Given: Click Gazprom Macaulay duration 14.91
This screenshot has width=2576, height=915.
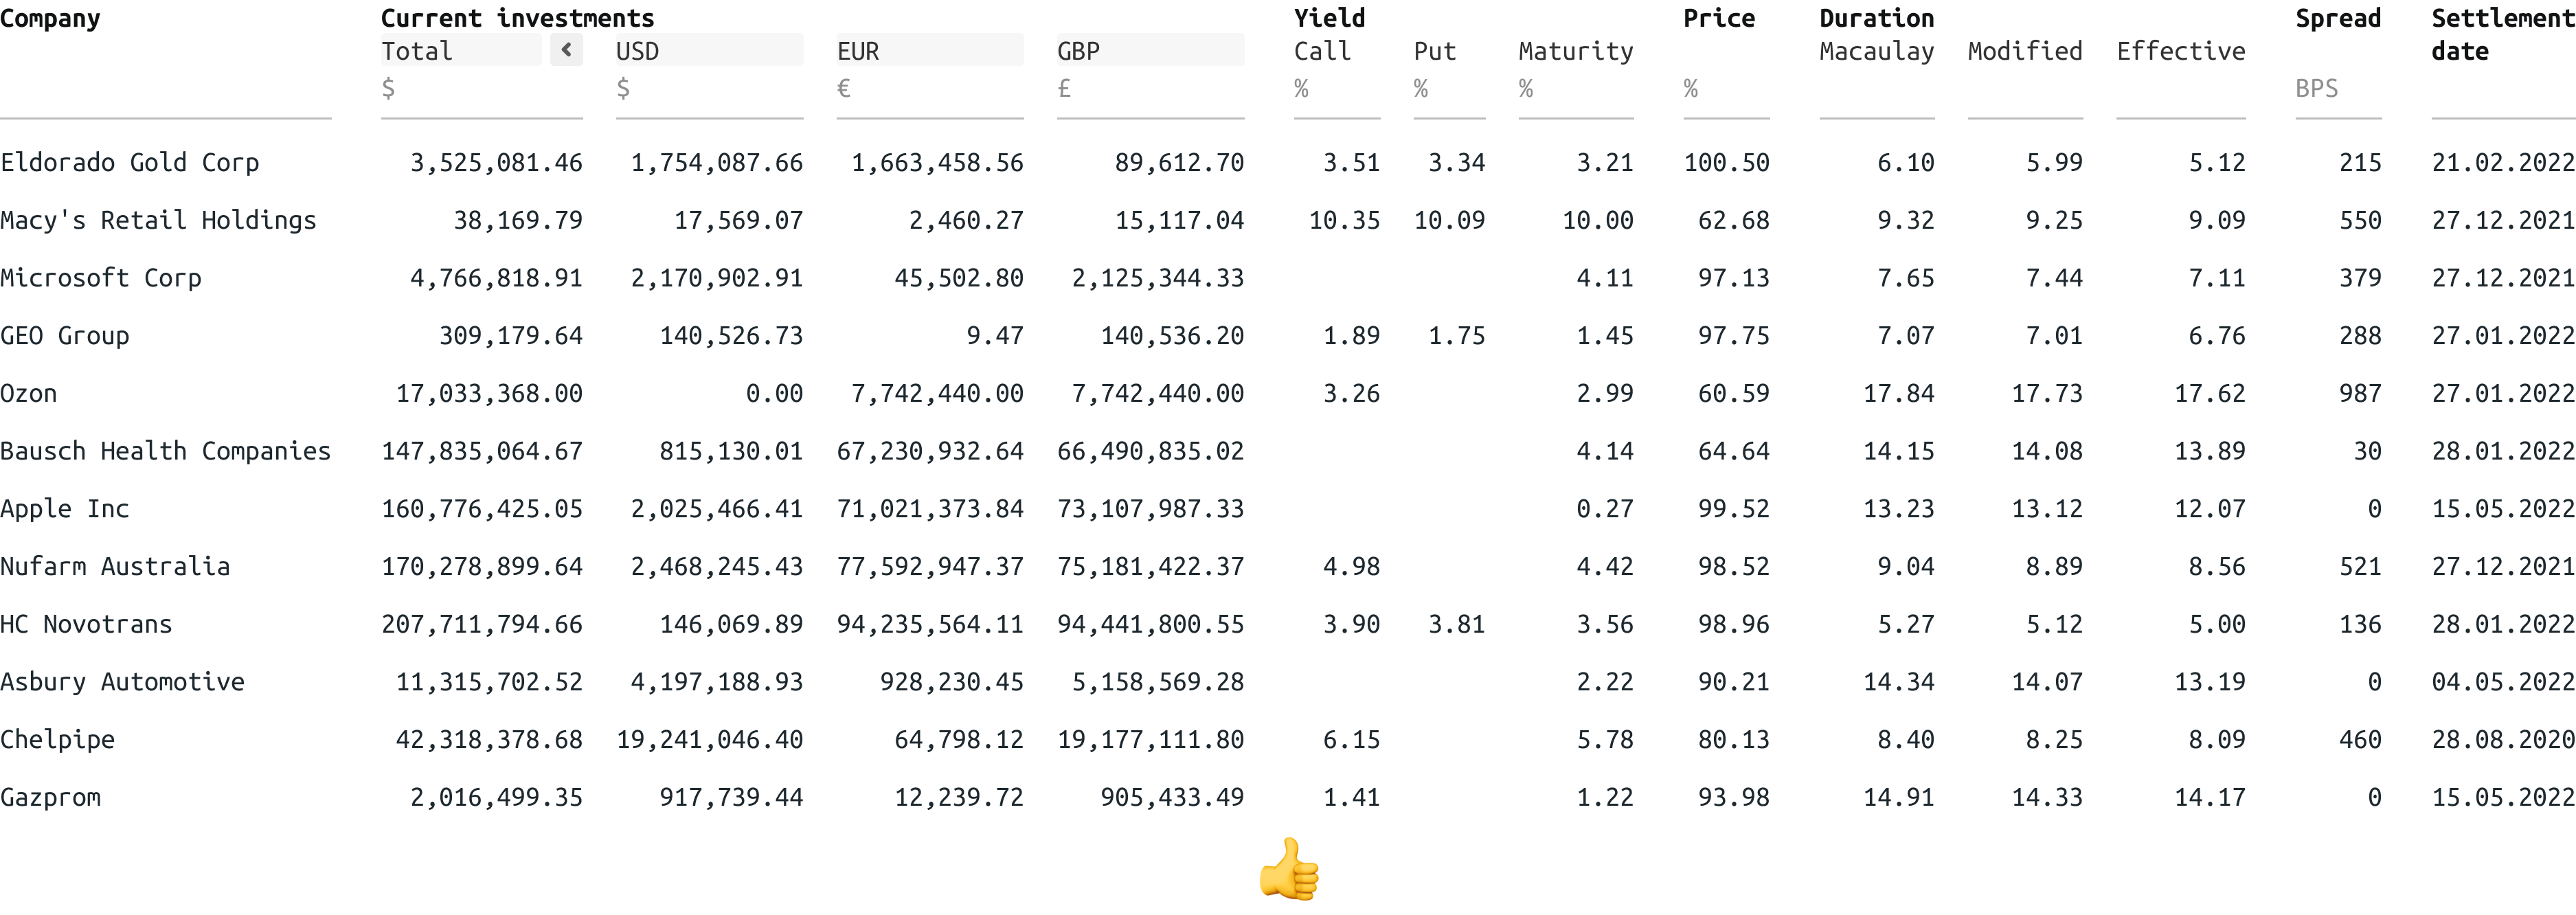Looking at the screenshot, I should [1898, 798].
